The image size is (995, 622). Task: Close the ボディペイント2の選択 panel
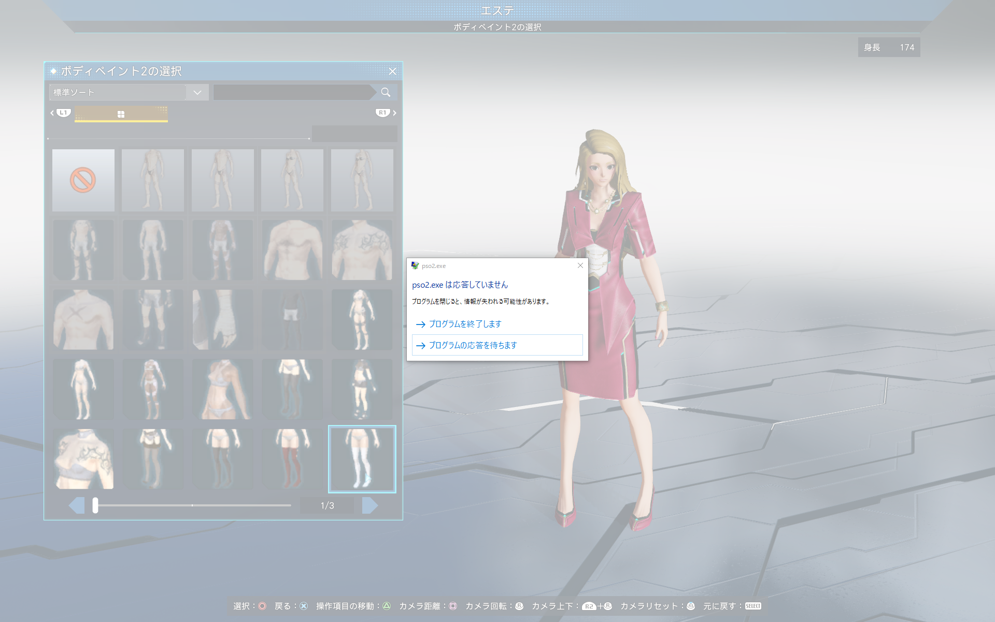(392, 72)
